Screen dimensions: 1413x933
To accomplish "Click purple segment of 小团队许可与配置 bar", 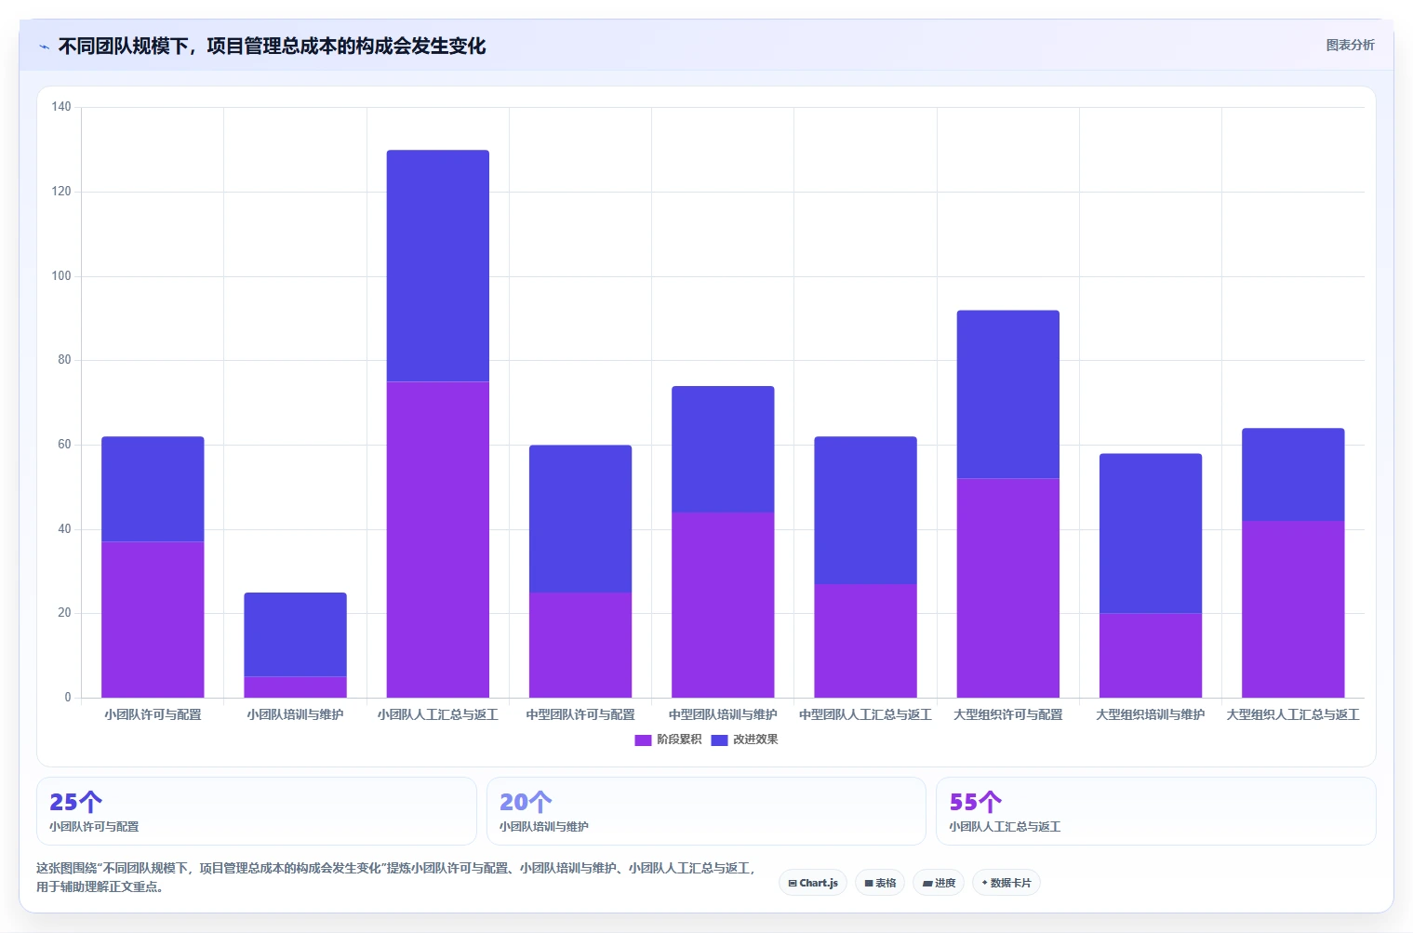I will 153,620.
